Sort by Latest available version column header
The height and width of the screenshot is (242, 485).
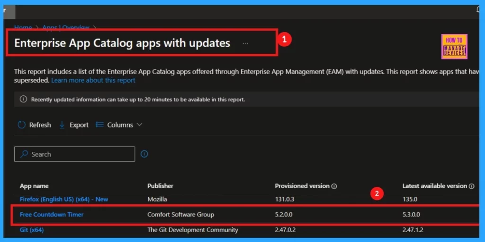point(435,186)
